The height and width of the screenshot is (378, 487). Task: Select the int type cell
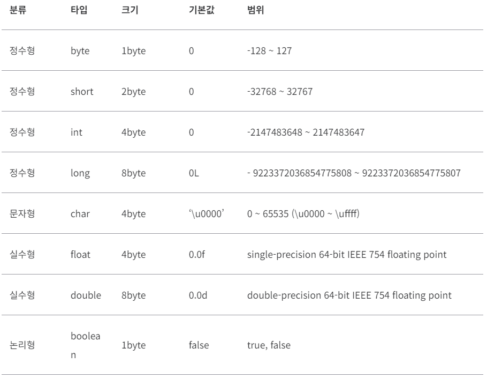coord(77,132)
